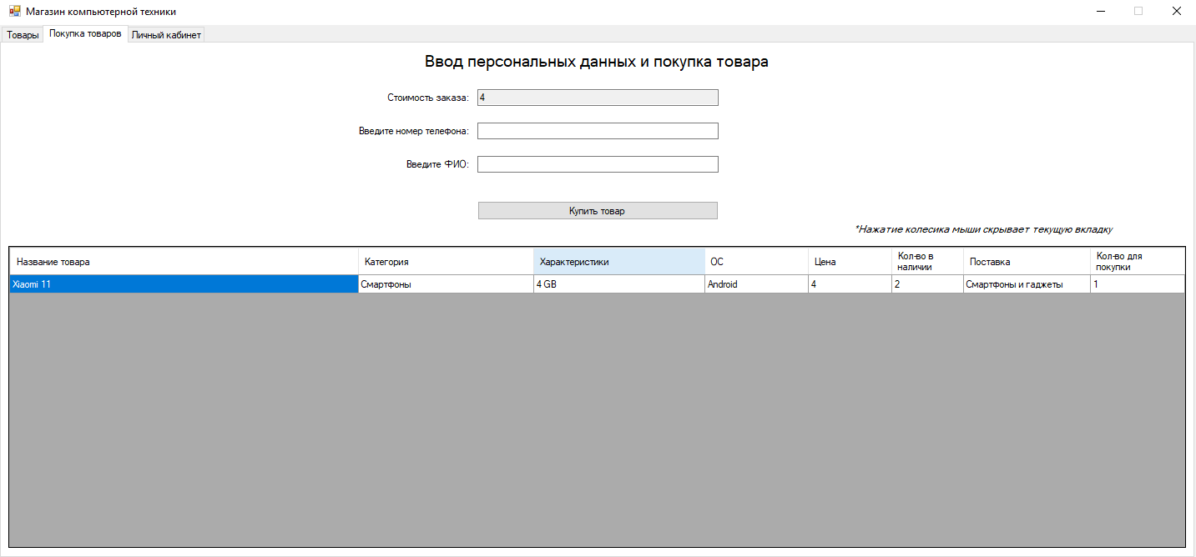The height and width of the screenshot is (557, 1196).
Task: Close the Магазин компьютерной техники window
Action: [x=1176, y=12]
